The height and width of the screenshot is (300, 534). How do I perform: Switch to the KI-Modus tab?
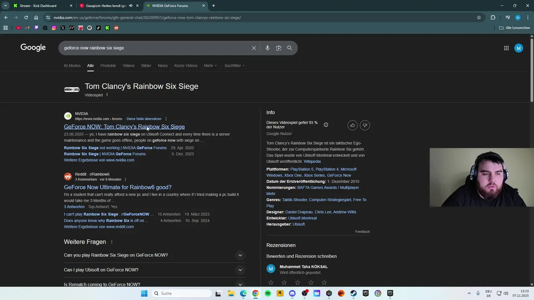pyautogui.click(x=72, y=66)
